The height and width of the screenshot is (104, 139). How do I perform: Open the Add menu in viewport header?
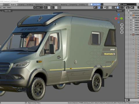click(x=4, y=8)
